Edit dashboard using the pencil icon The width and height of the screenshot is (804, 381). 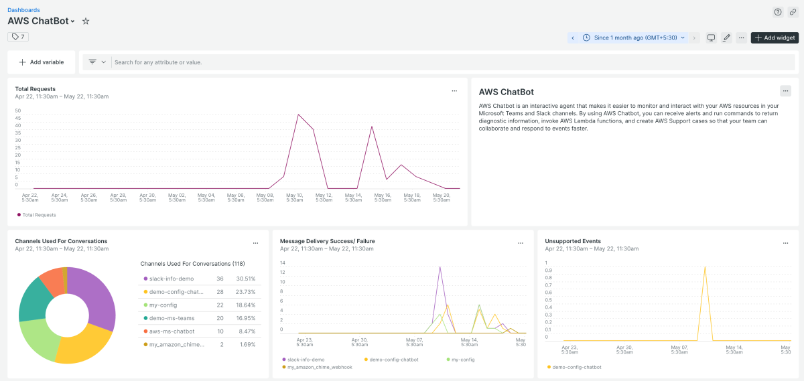coord(726,38)
